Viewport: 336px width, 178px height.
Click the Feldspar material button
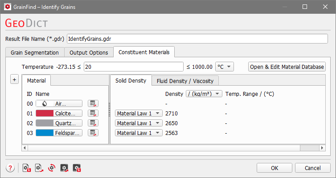coord(59,133)
